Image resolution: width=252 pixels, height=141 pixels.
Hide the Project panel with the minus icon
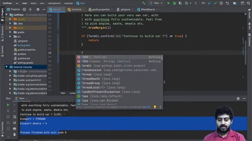[x=44, y=9]
